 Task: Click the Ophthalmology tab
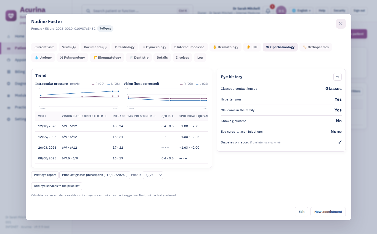click(x=280, y=47)
